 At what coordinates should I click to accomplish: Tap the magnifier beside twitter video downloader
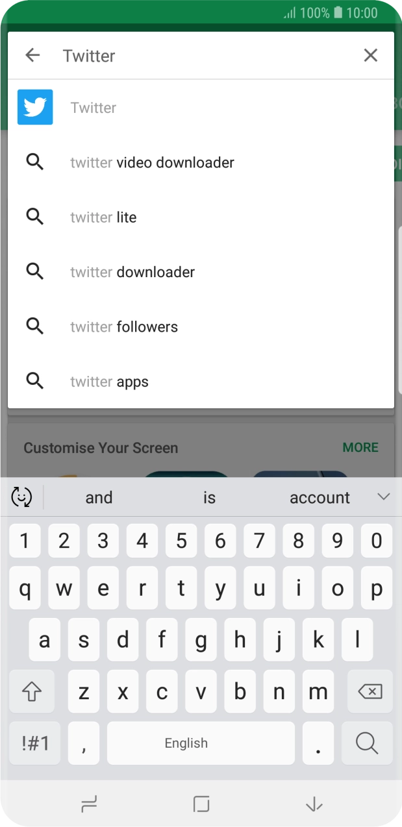pyautogui.click(x=34, y=162)
